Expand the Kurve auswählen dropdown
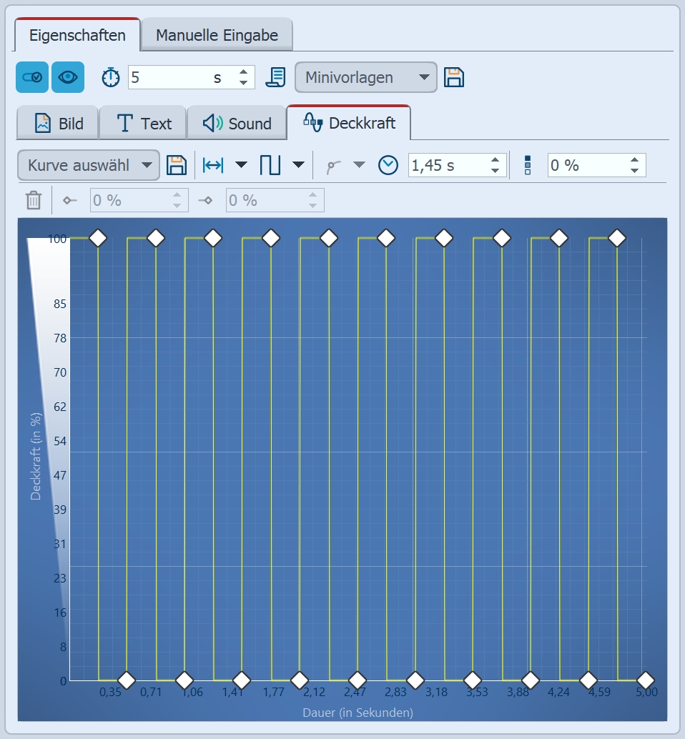Viewport: 685px width, 739px height. (x=88, y=165)
